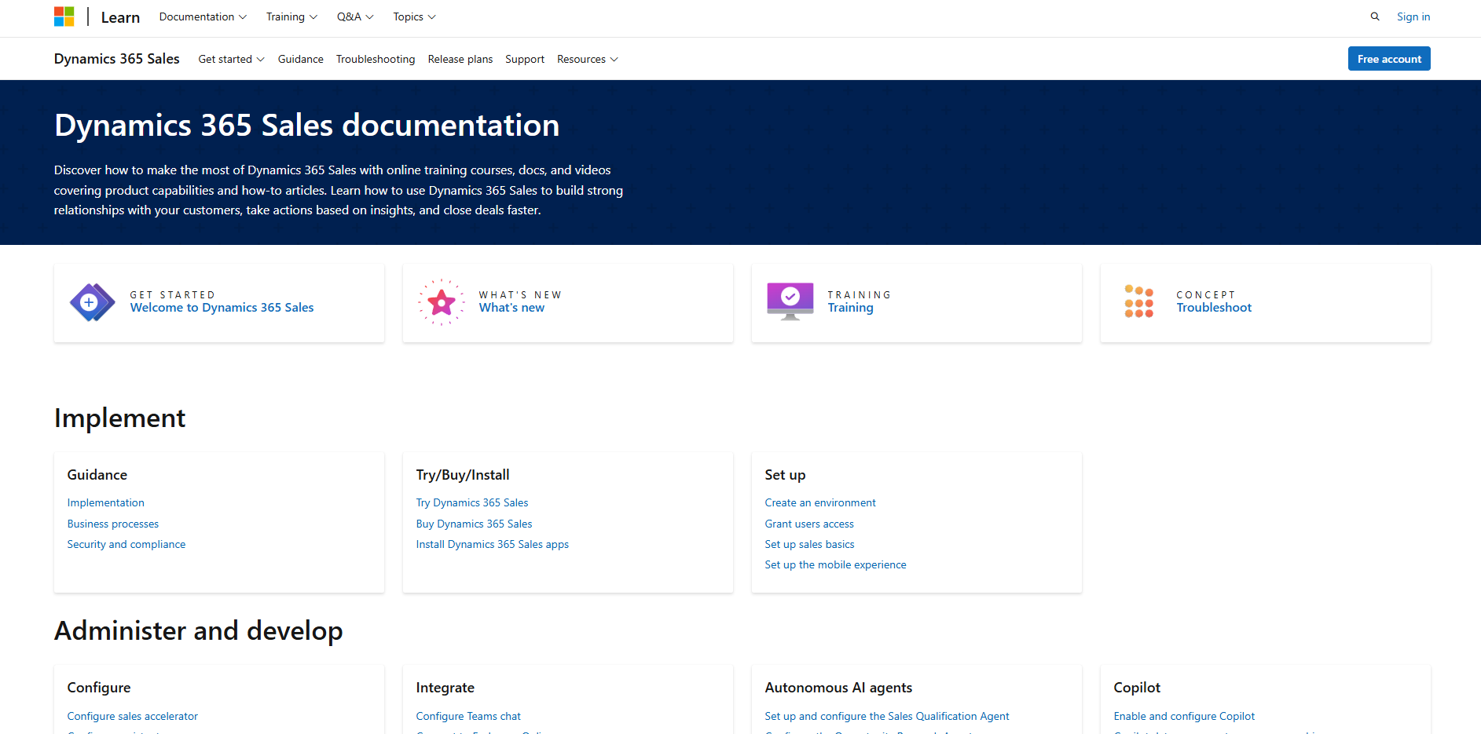Click the Set up card title
The height and width of the screenshot is (734, 1481).
coord(785,475)
